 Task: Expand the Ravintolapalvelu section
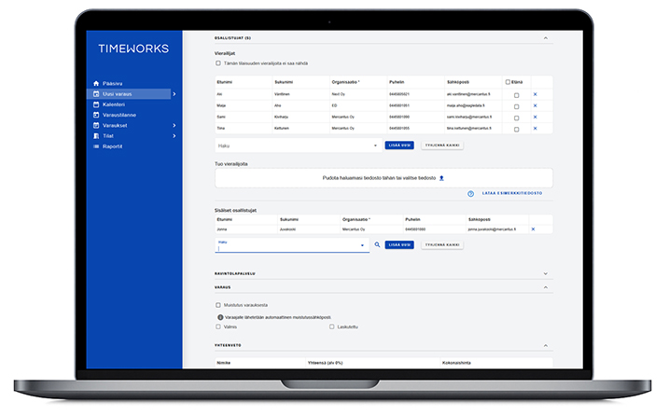(x=546, y=273)
